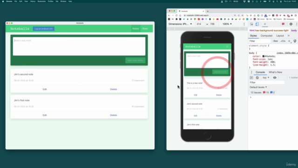298x168 pixels.
Task: Open the House bookmarks folder
Action: (x=261, y=19)
